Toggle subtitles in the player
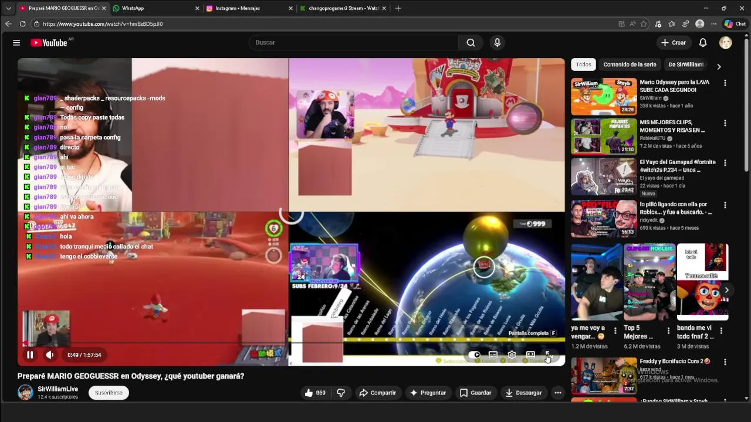 point(493,355)
